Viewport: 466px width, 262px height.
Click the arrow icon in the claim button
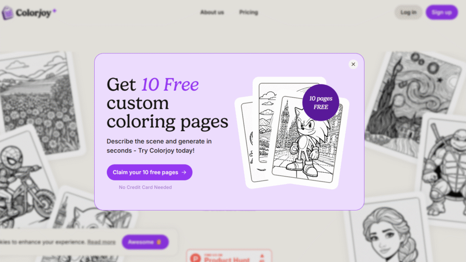tap(184, 173)
